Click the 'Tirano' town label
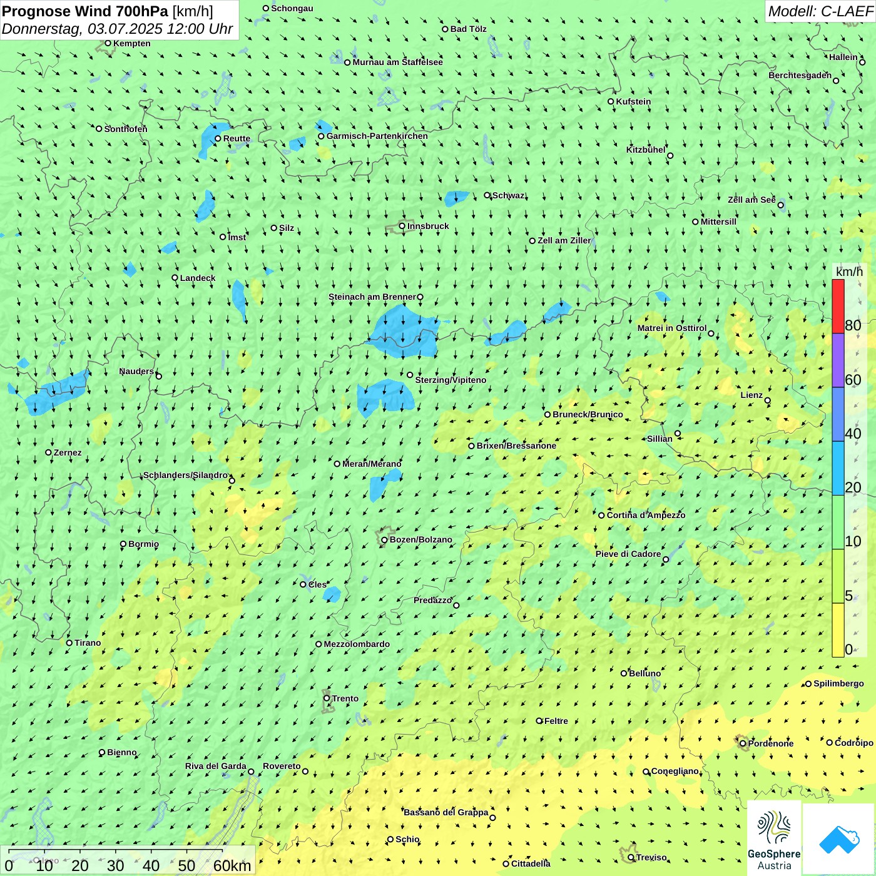This screenshot has width=876, height=876. 88,643
